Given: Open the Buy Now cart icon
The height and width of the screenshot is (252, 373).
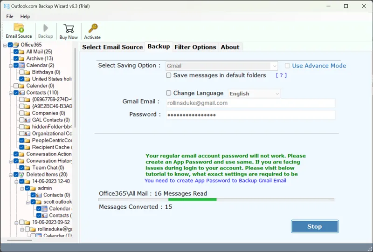Looking at the screenshot, I should tap(69, 28).
